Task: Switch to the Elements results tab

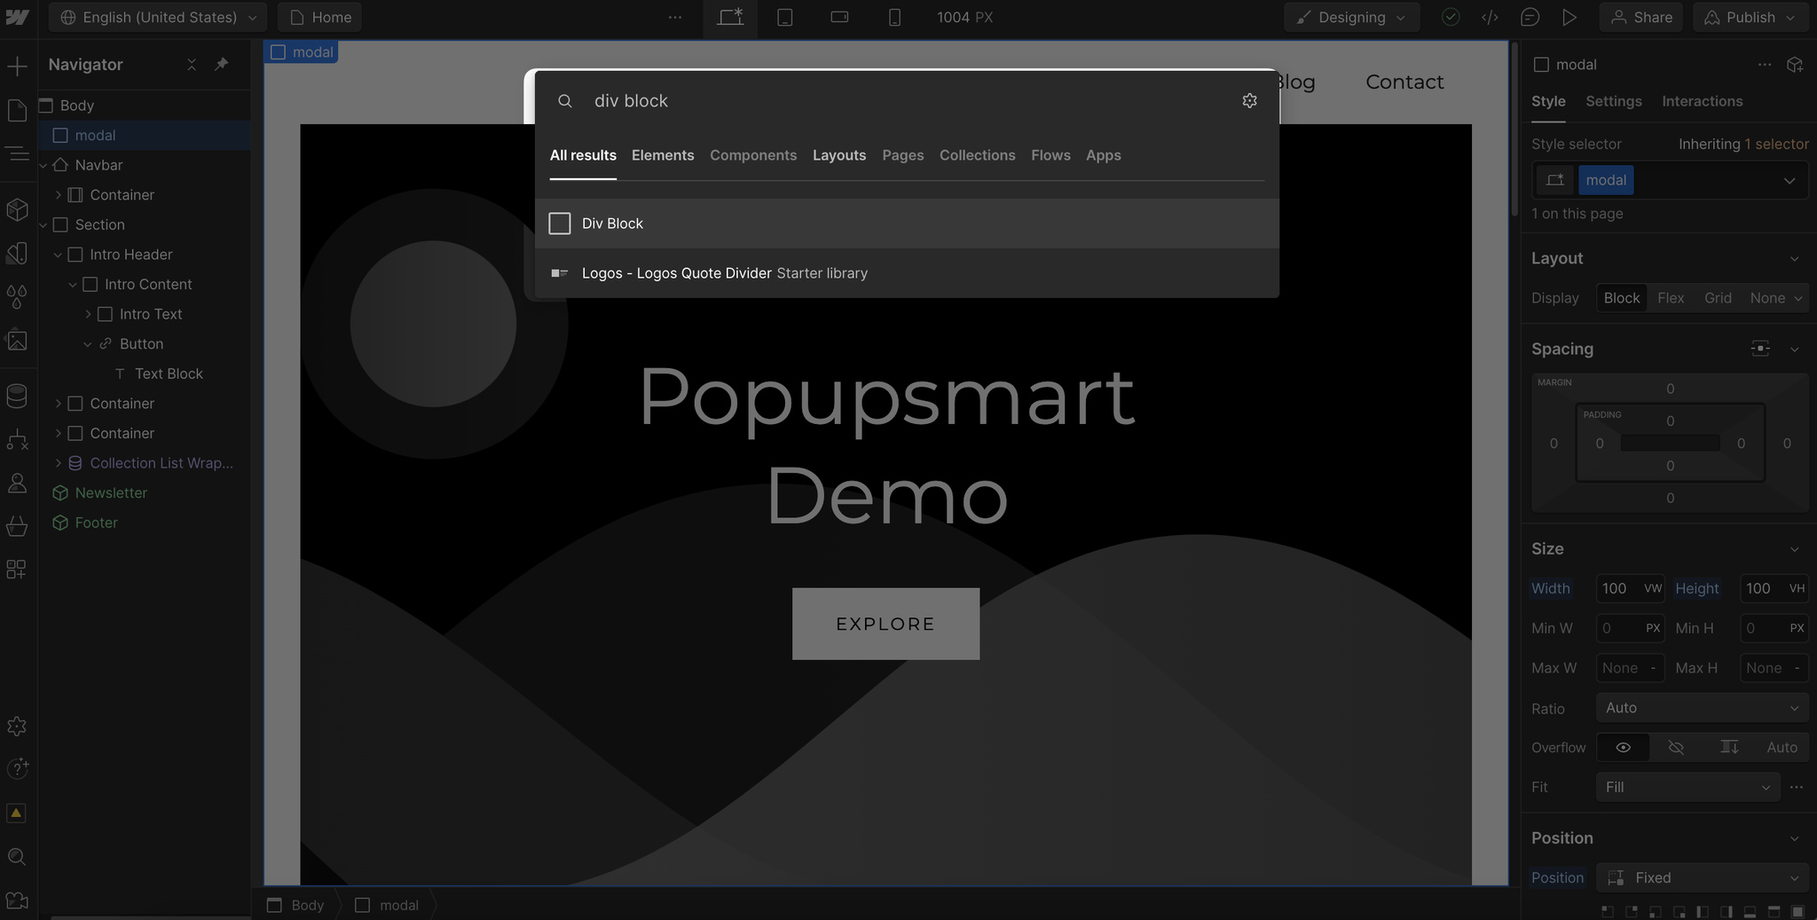Action: [x=663, y=155]
